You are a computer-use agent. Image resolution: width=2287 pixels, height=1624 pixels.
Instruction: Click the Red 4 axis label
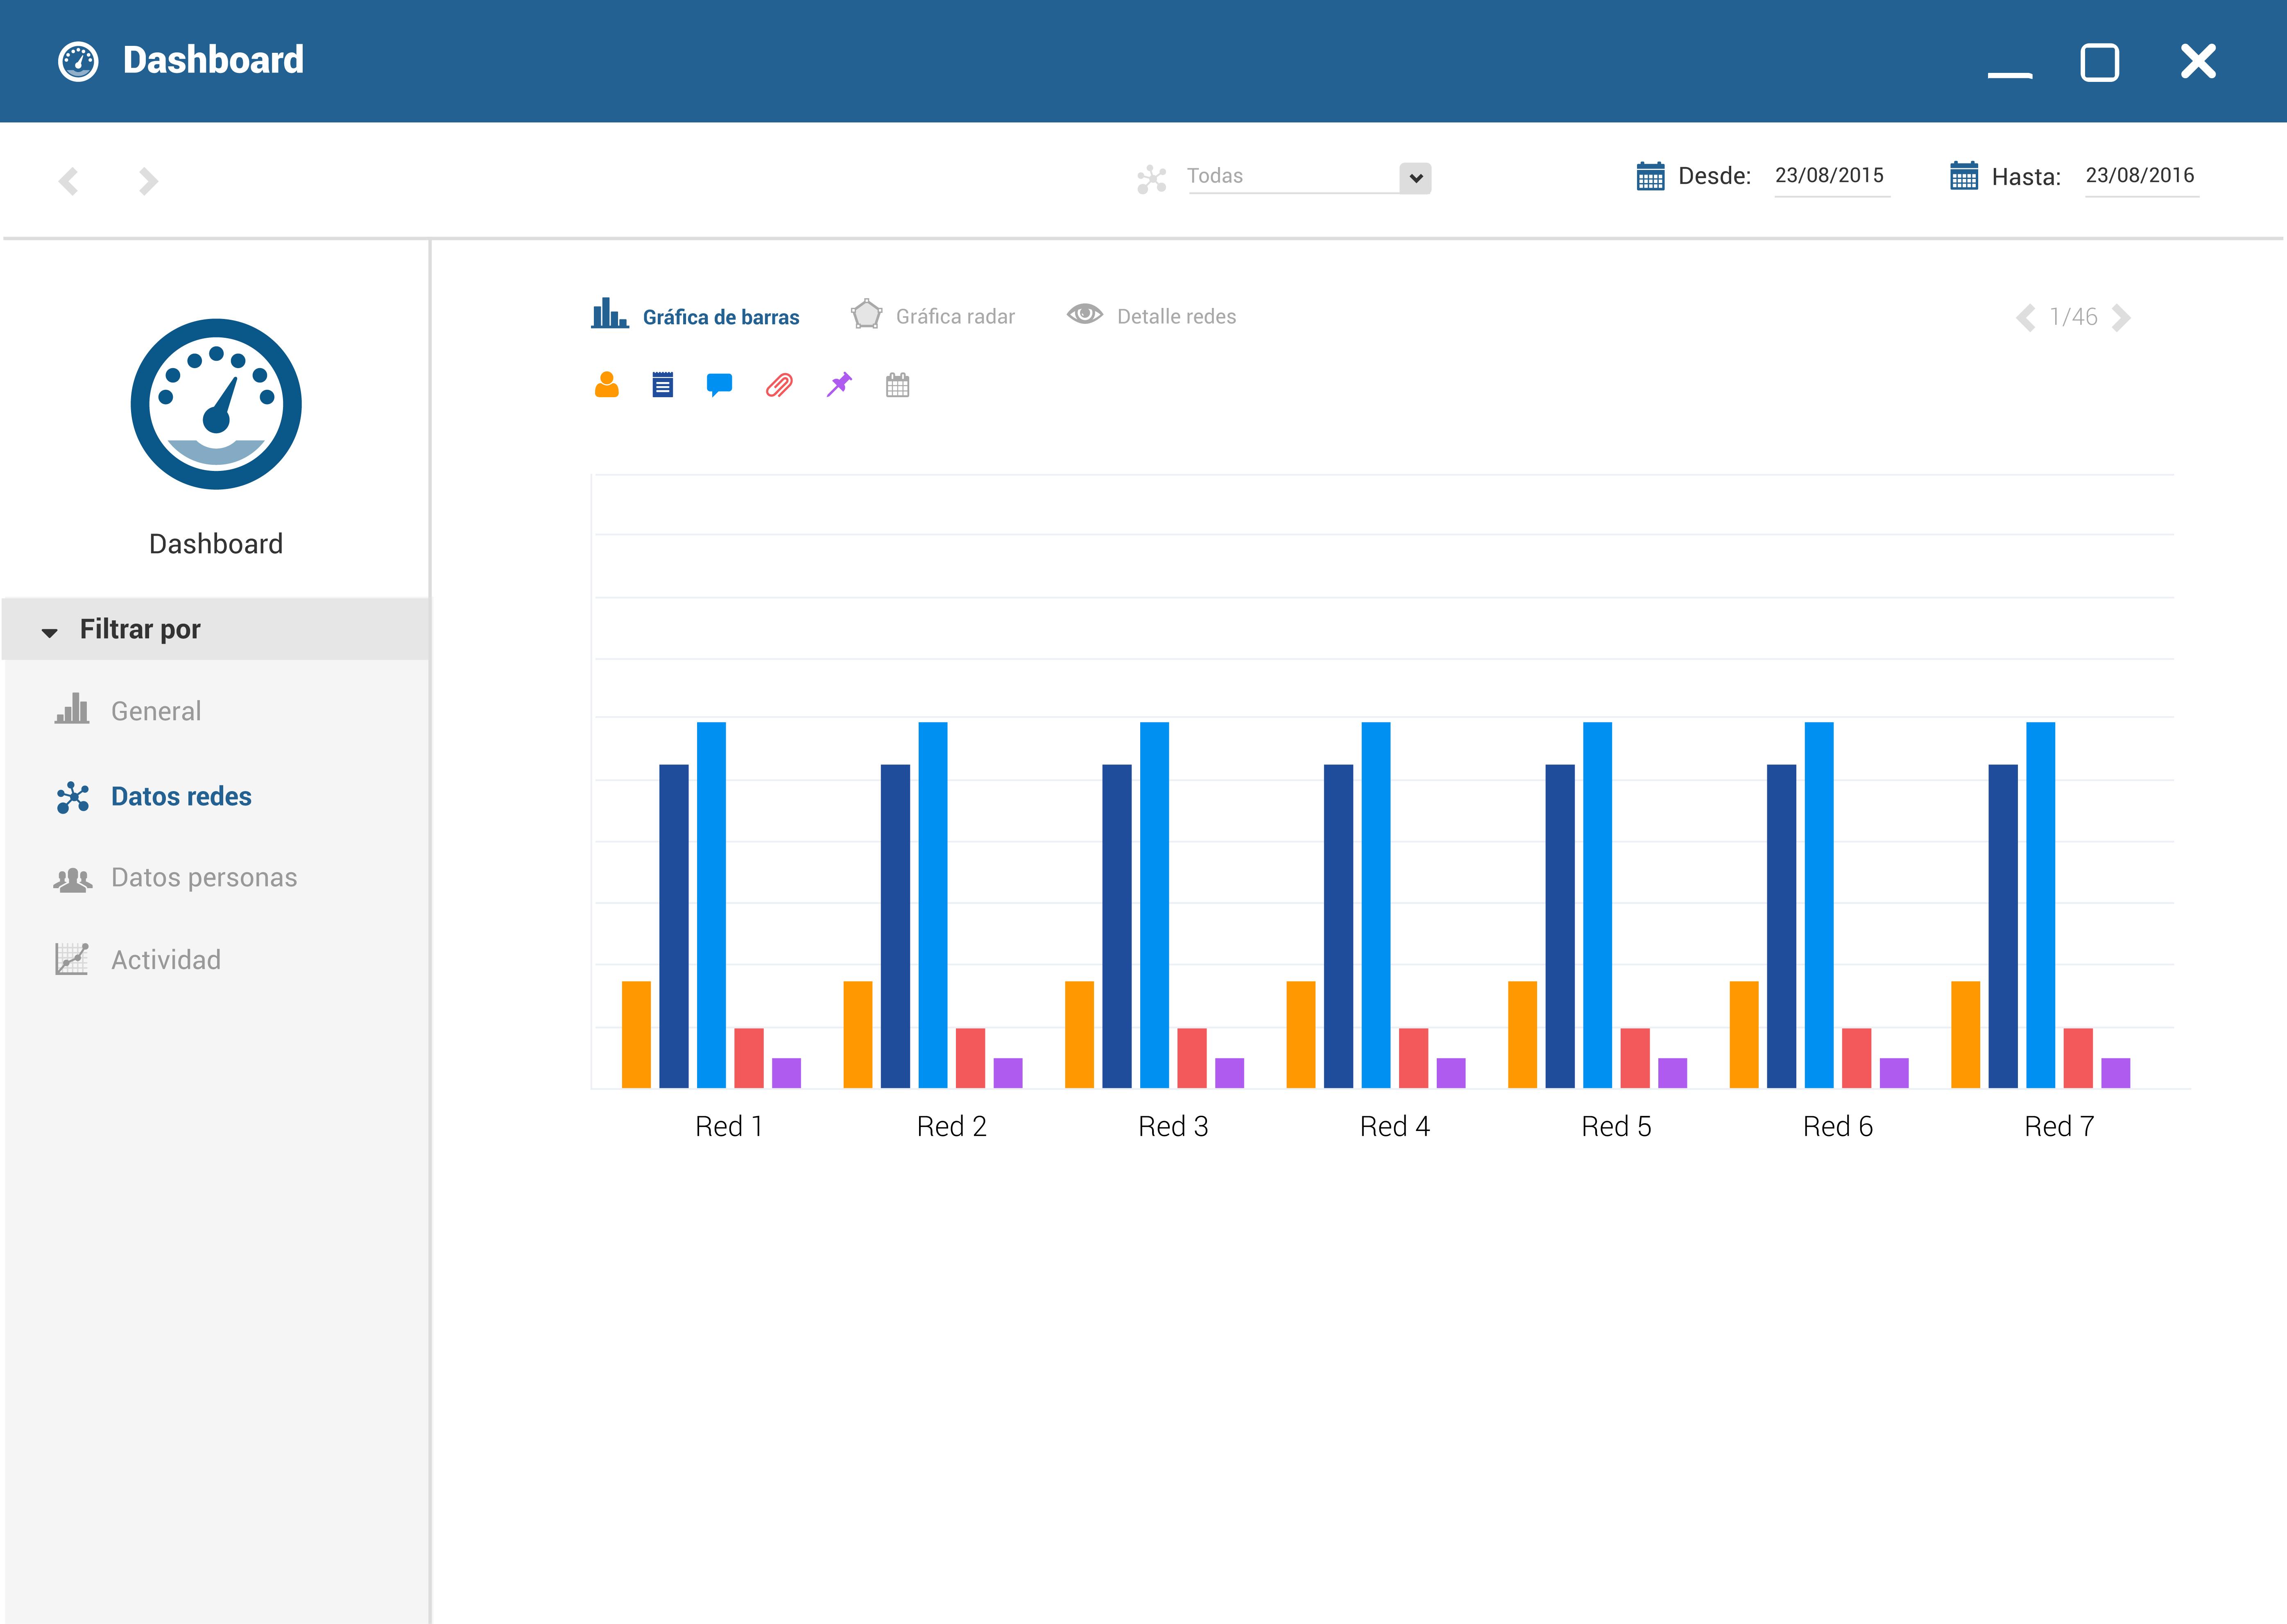point(1395,1127)
